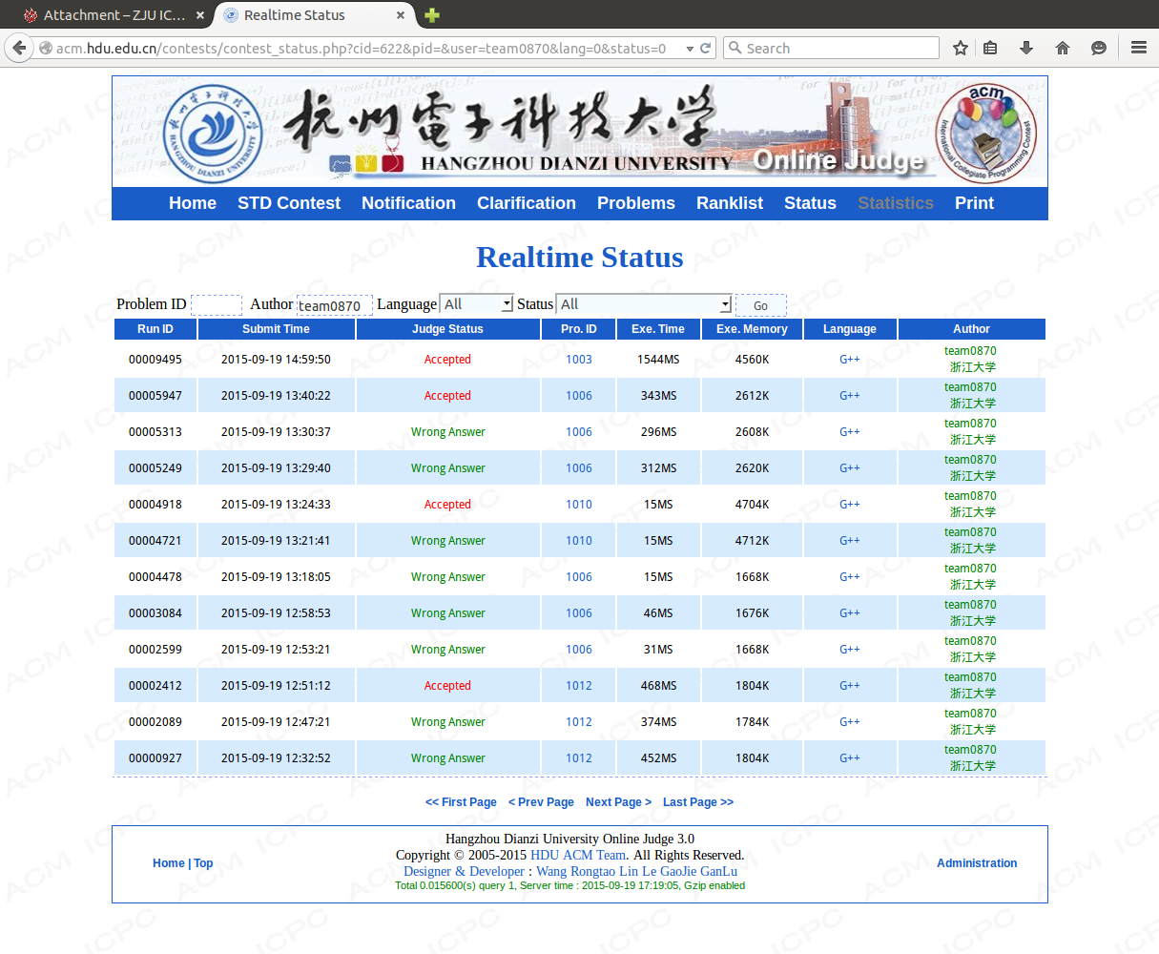Click the Firefox home icon

[1063, 48]
